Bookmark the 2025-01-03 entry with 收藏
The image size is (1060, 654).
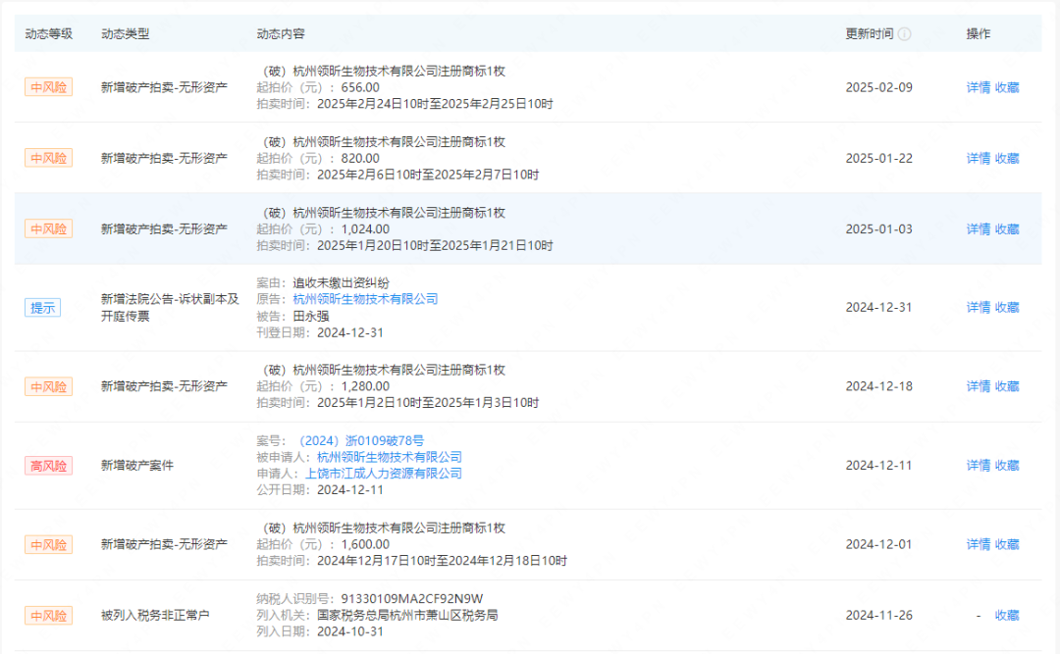point(1007,228)
